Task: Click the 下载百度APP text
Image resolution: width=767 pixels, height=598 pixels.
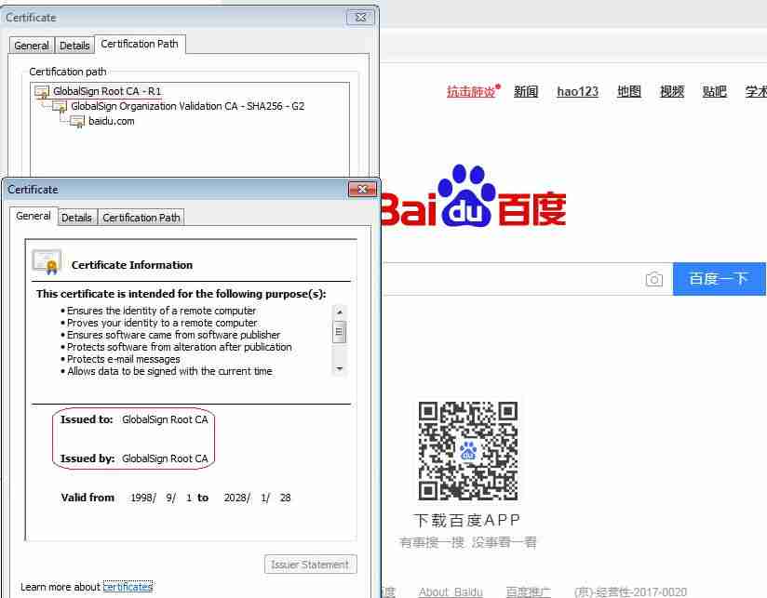Action: coord(466,520)
